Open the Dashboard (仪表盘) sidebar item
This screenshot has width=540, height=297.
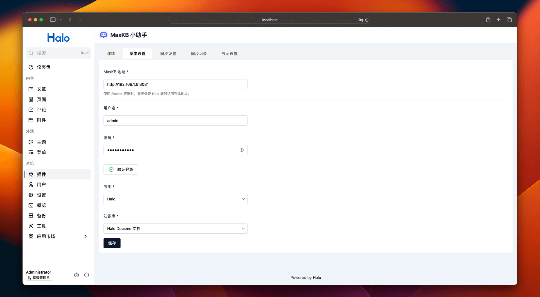(58, 67)
